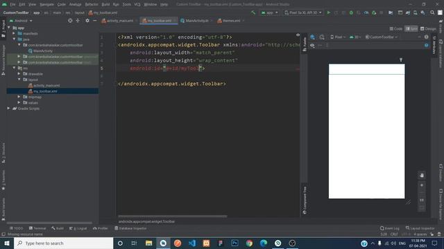Collapse the layout folder

point(19,80)
